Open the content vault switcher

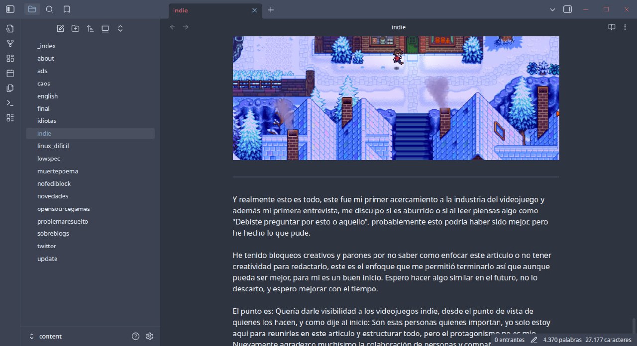tap(45, 336)
